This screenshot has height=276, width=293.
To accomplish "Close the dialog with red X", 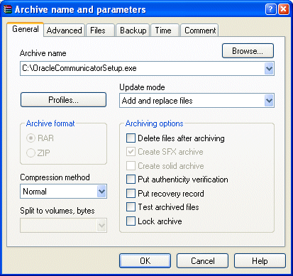I will 283,9.
